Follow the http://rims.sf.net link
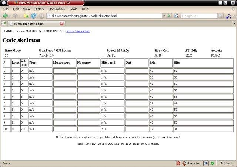Image resolution: width=237 pixels, height=167 pixels. [78, 31]
